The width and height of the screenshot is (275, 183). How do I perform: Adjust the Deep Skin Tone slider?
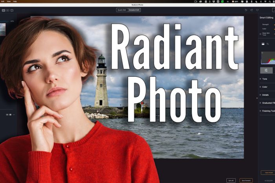274,34
